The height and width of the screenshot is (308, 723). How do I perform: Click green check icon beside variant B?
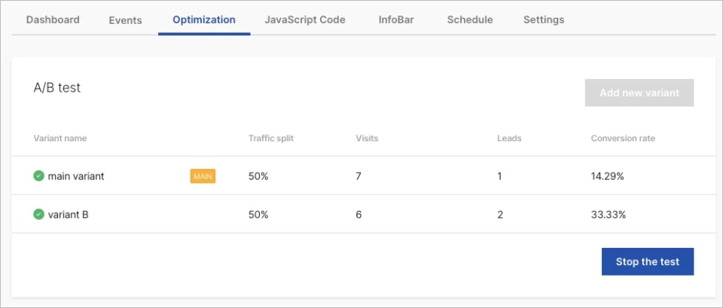point(38,214)
